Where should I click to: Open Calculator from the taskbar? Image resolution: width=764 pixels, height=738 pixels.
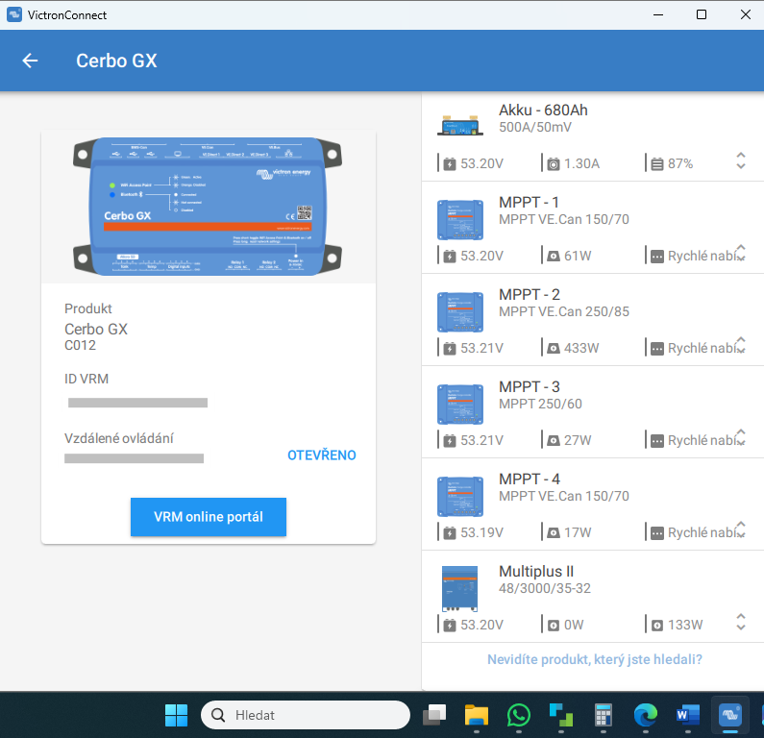pyautogui.click(x=604, y=715)
